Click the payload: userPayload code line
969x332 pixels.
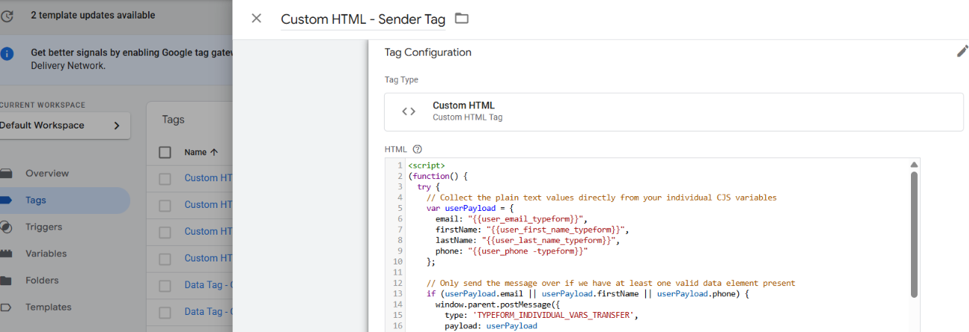(490, 326)
